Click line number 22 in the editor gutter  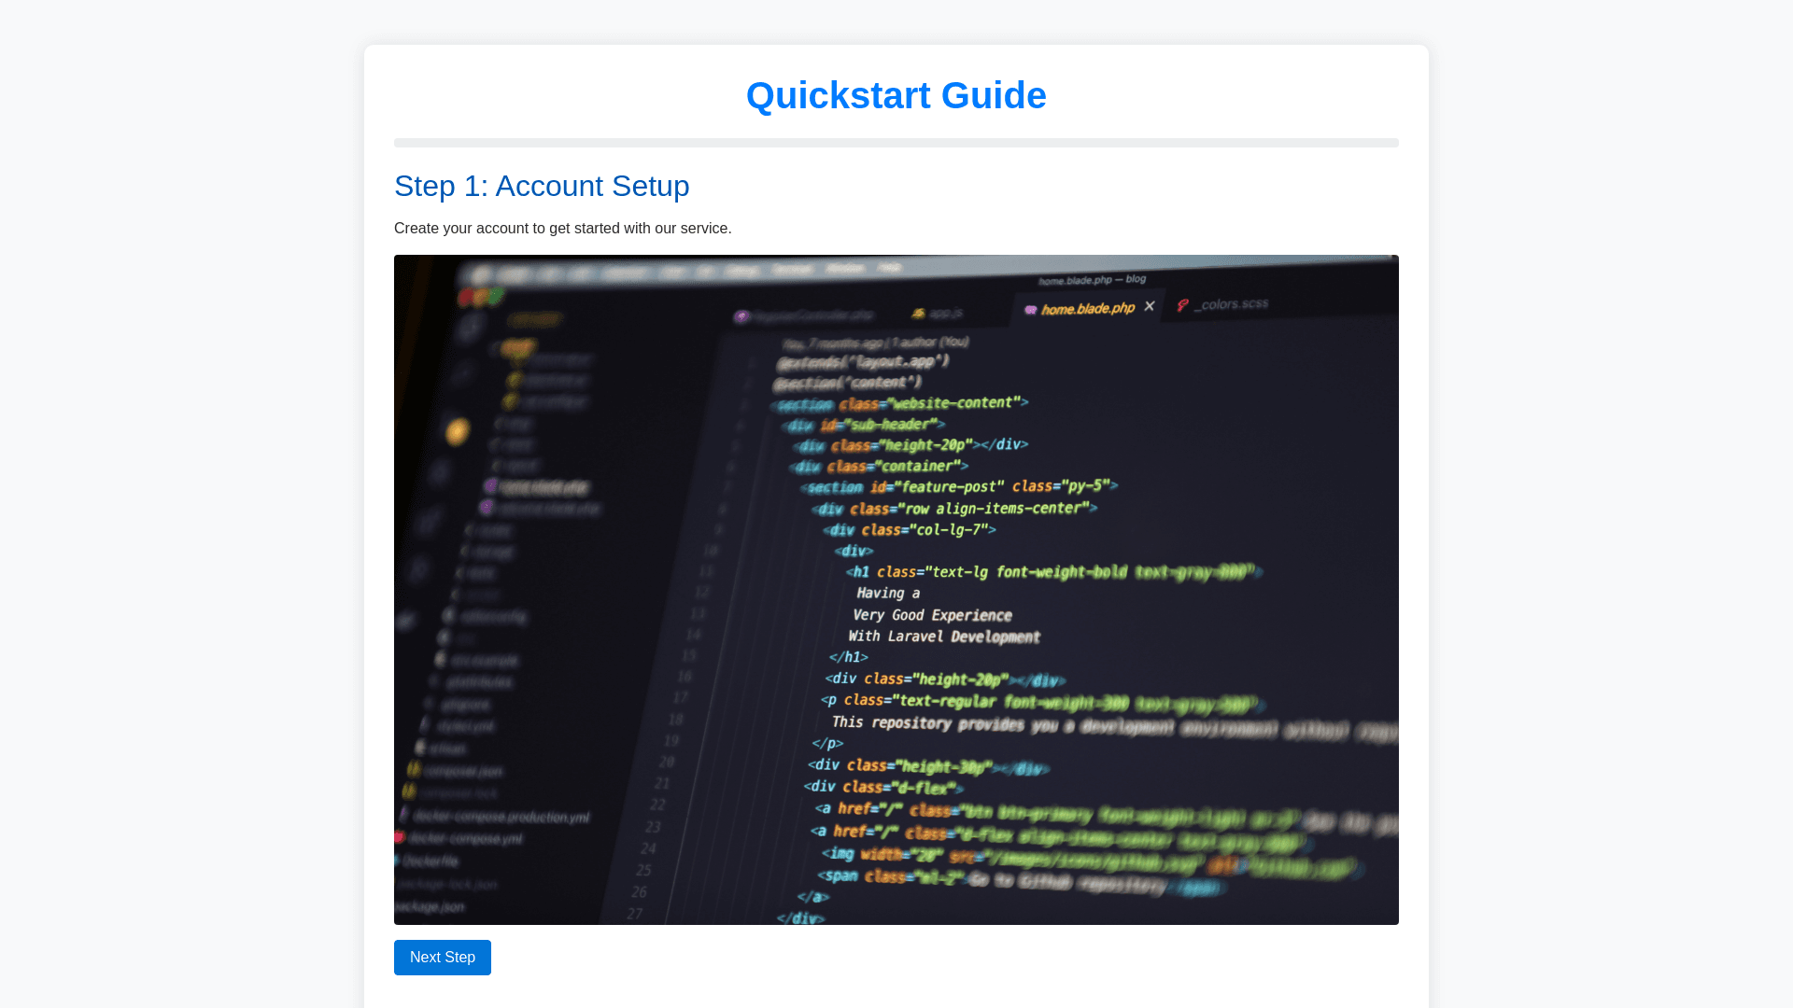(657, 805)
